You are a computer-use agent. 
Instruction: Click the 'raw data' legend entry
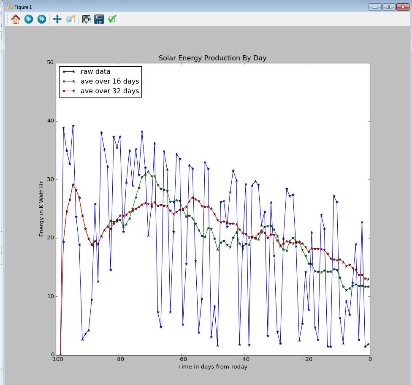pos(95,71)
